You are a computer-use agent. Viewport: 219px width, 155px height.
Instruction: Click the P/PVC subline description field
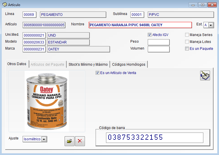pos(181,15)
